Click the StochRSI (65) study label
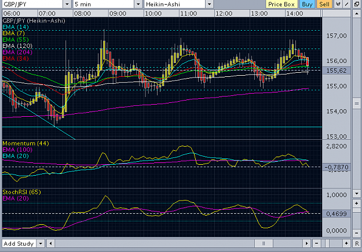The image size is (362, 252). pyautogui.click(x=21, y=192)
